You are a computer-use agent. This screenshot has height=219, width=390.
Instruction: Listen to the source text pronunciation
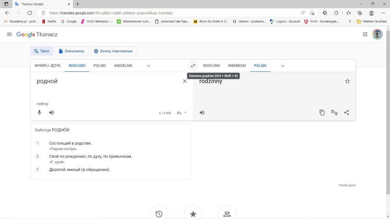(x=51, y=113)
